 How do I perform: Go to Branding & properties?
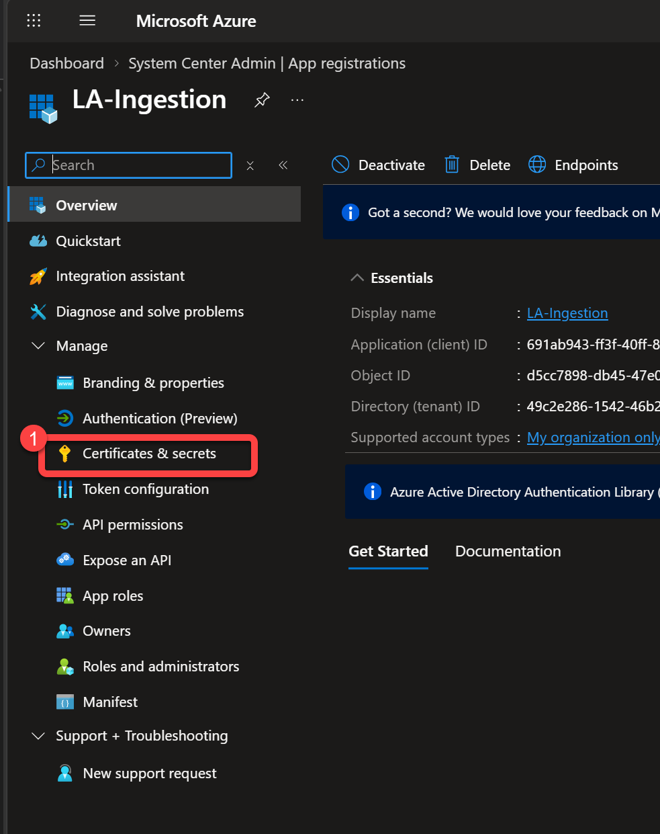154,383
